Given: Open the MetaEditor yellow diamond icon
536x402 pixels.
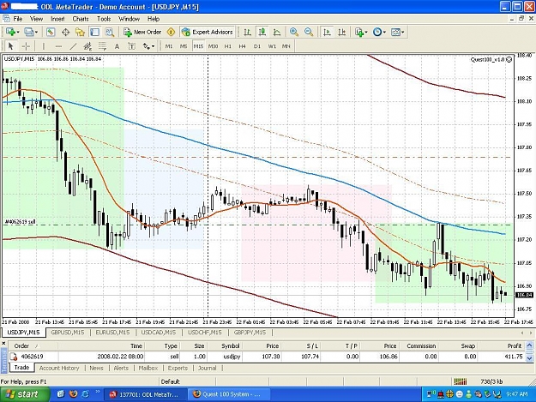Looking at the screenshot, I should (x=171, y=32).
